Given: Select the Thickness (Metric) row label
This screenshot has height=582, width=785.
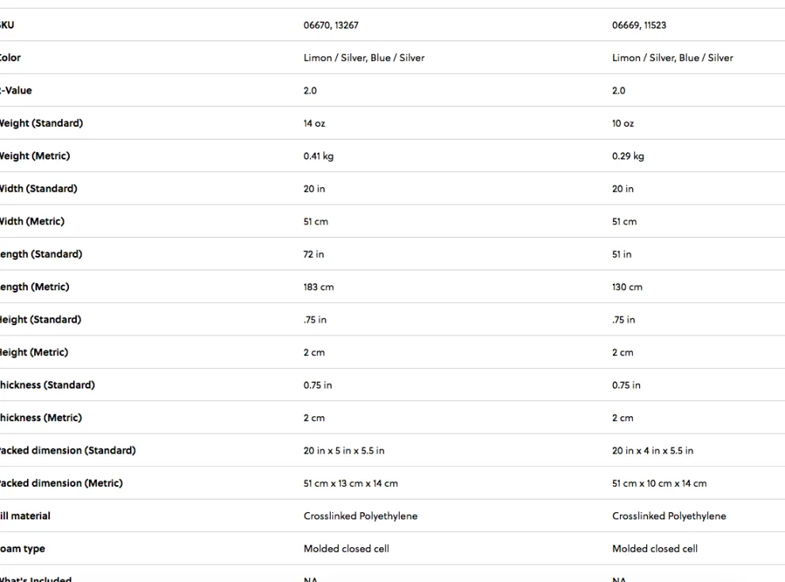Looking at the screenshot, I should coord(40,418).
